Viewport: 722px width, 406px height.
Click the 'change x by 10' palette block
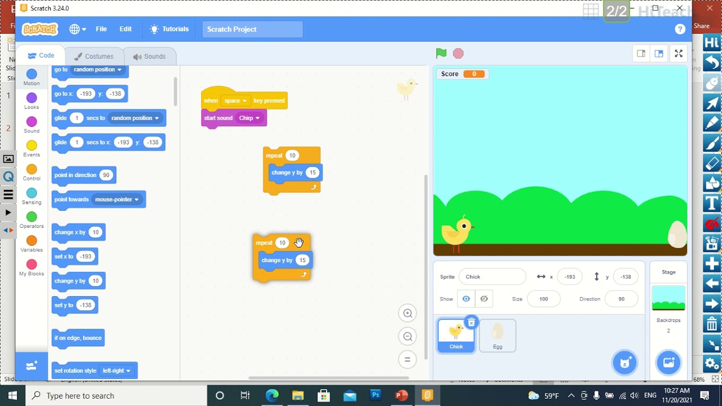[78, 232]
